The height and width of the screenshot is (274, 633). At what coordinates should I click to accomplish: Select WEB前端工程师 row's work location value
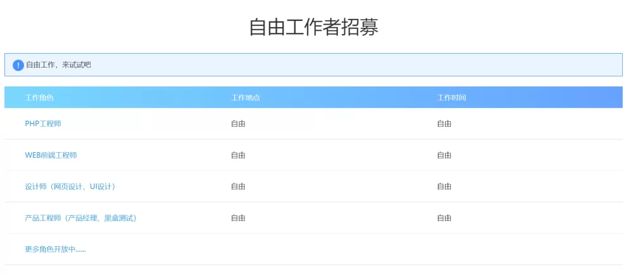point(238,155)
